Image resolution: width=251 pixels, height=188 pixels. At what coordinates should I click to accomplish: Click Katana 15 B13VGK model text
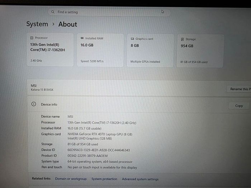pyautogui.click(x=42, y=90)
